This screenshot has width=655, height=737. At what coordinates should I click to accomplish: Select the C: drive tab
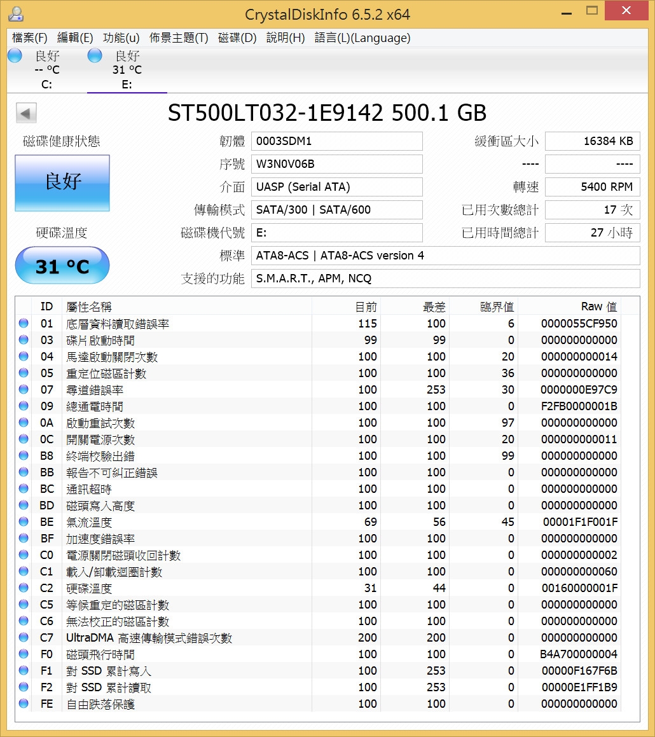pyautogui.click(x=46, y=70)
